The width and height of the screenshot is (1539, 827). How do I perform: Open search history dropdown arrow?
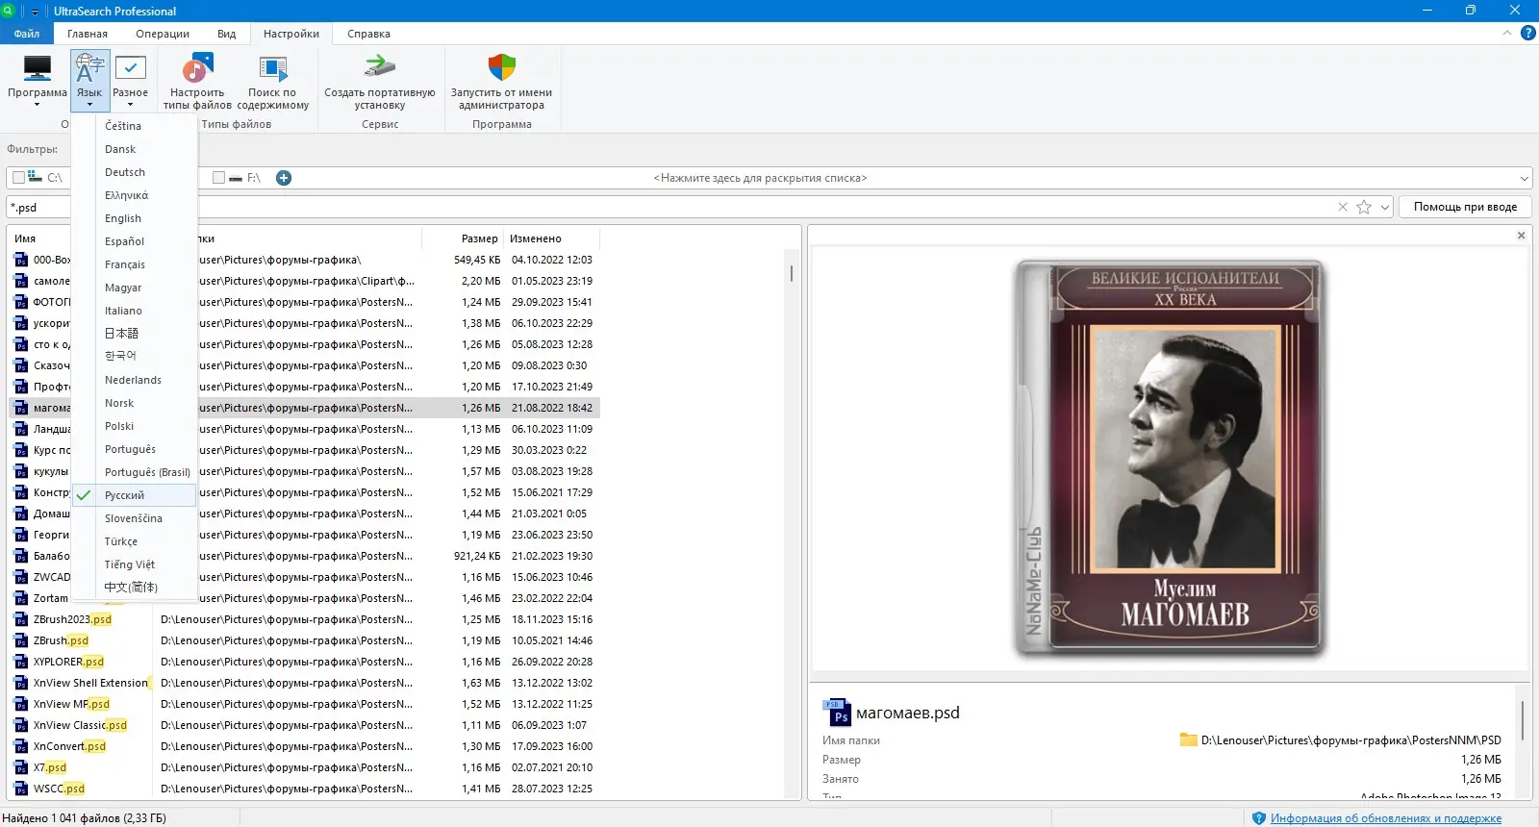1385,207
